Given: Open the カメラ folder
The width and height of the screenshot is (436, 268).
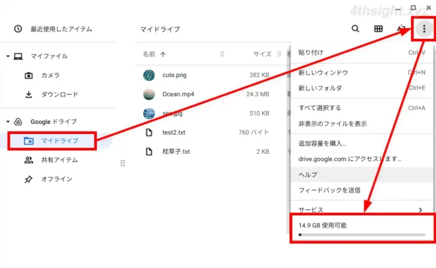Looking at the screenshot, I should 50,75.
